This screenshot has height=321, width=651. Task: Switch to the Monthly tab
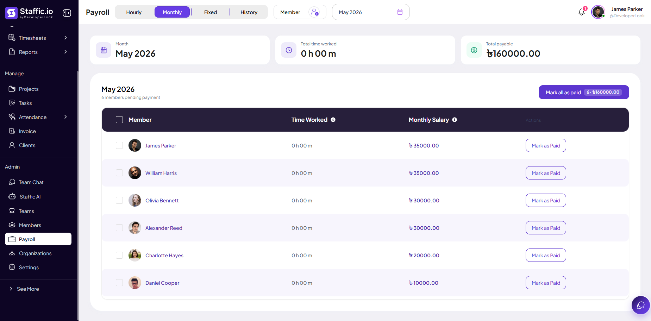point(172,12)
